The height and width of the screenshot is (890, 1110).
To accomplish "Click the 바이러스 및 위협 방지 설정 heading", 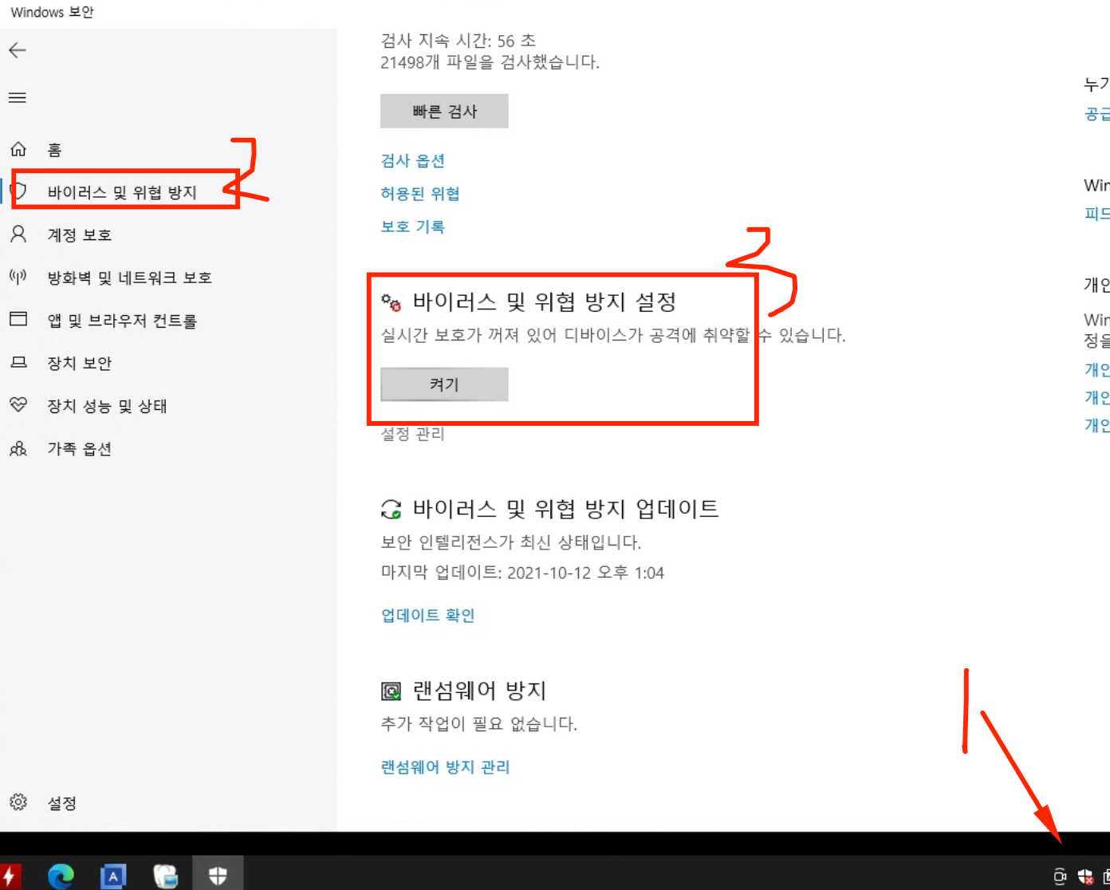I will tap(545, 302).
